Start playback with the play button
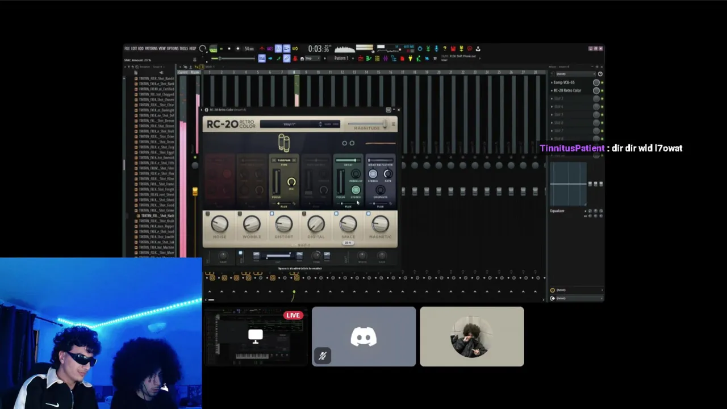 point(221,48)
